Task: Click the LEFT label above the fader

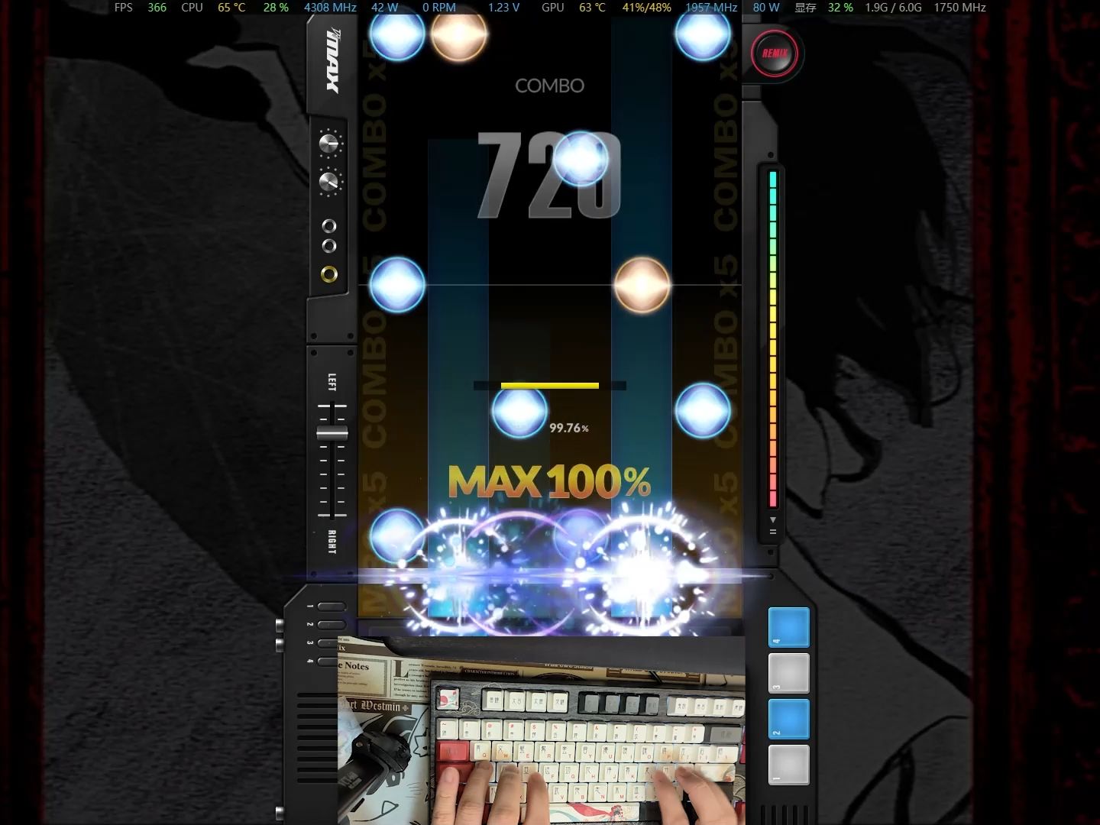Action: pos(332,382)
